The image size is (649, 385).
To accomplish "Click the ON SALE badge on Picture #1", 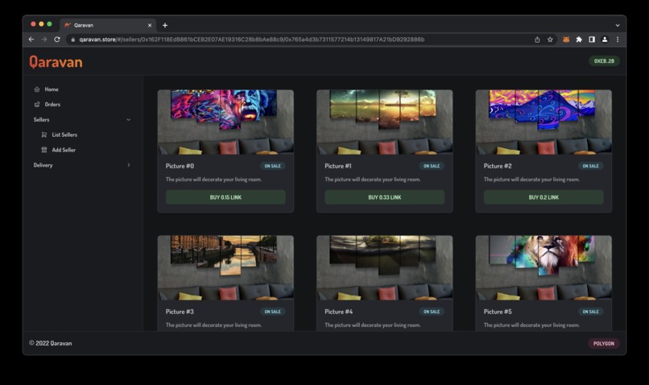I will coord(432,166).
